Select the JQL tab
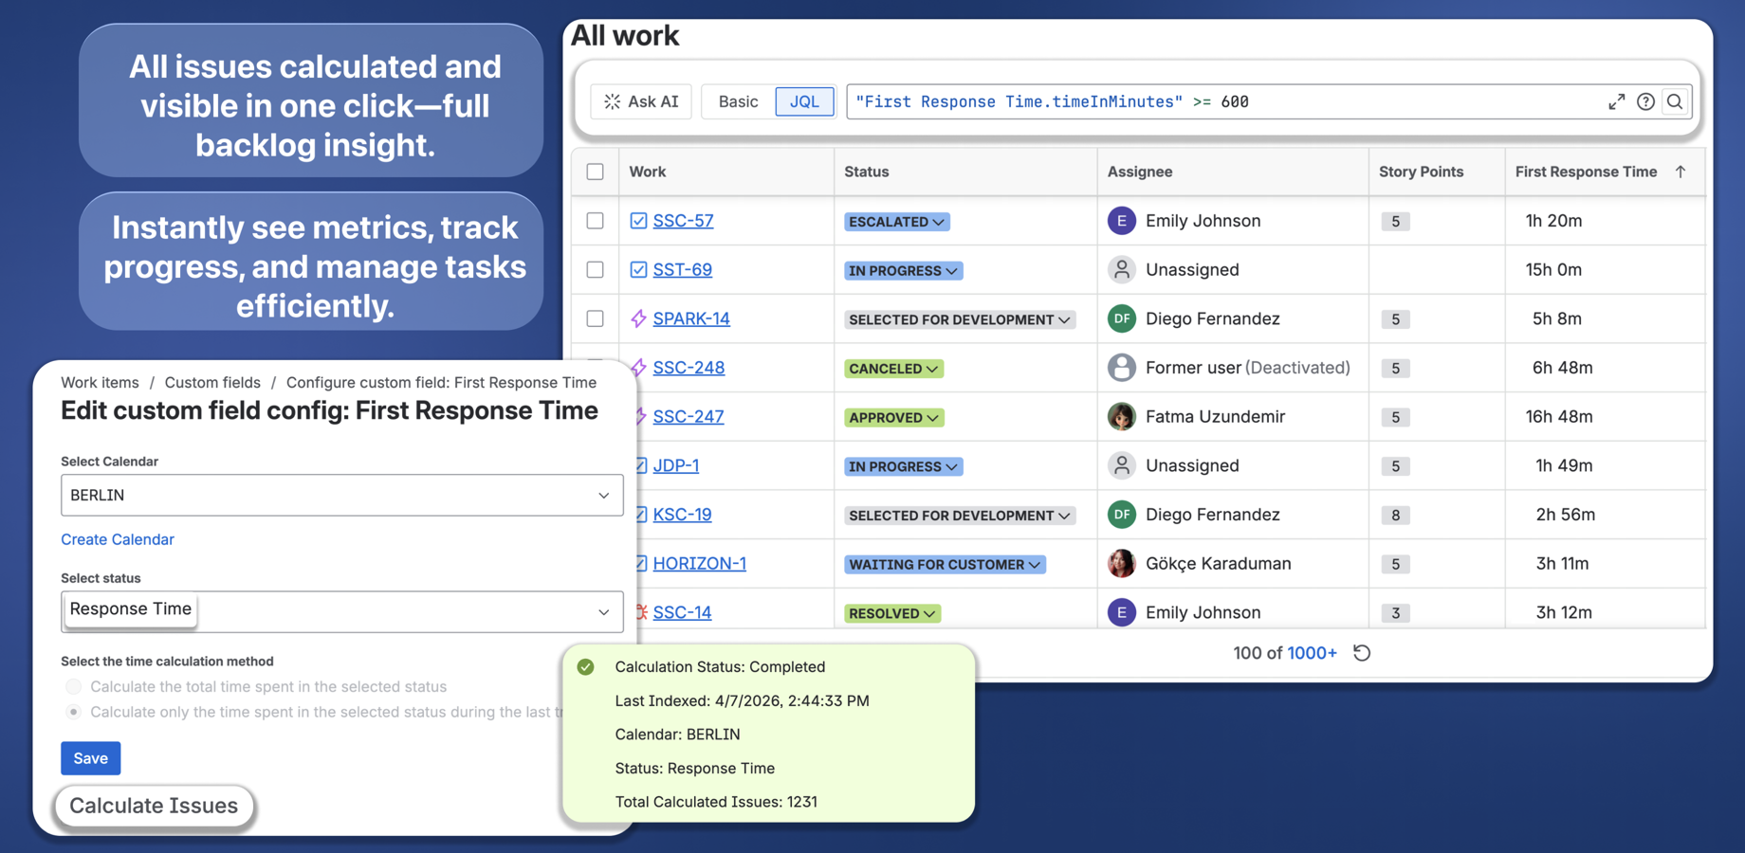This screenshot has height=853, width=1745. [803, 101]
